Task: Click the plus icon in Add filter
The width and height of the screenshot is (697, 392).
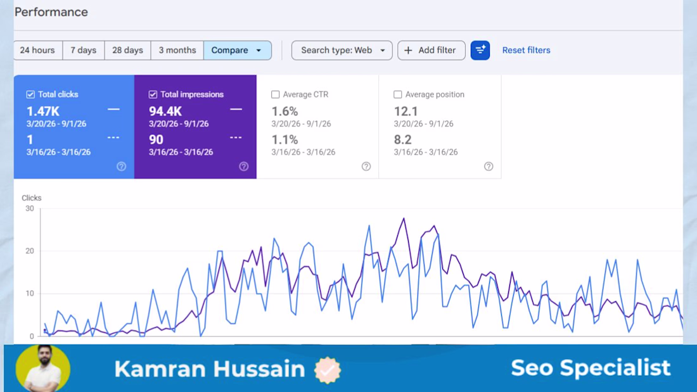Action: click(x=408, y=50)
